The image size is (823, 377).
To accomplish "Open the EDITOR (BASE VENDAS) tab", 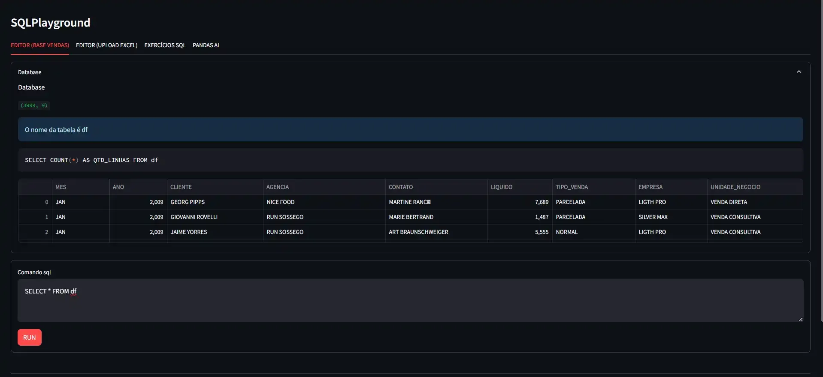I will point(40,45).
